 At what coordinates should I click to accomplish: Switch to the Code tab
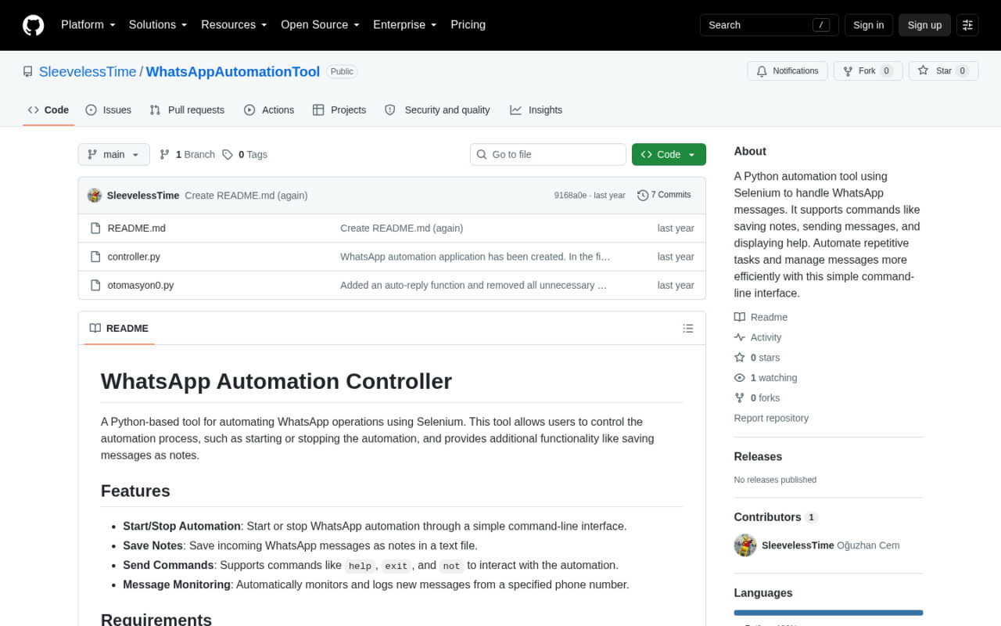48,110
